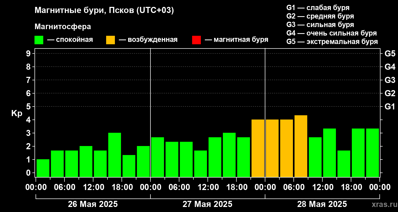Click the '— возбужденная' legend text
Screen dimensions: 398x212
point(148,40)
